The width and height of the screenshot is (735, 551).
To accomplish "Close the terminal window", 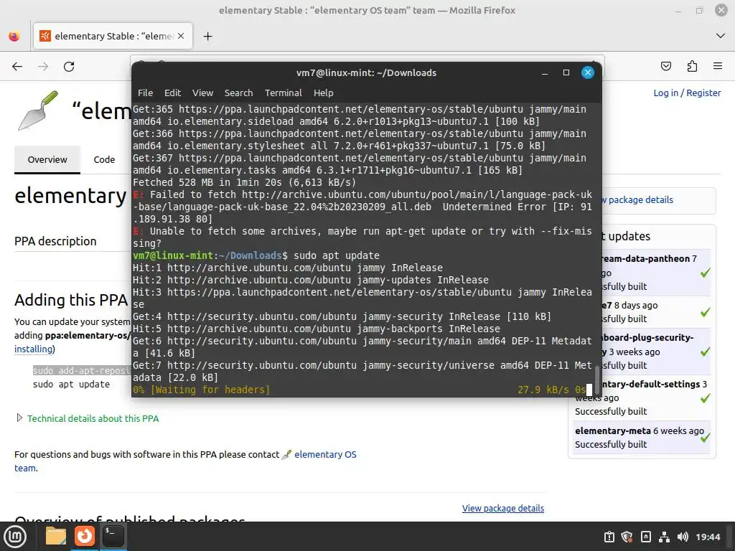I will [588, 72].
